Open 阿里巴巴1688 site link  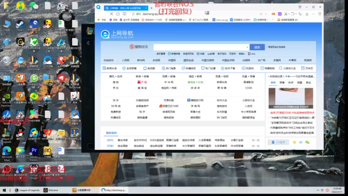point(169,106)
